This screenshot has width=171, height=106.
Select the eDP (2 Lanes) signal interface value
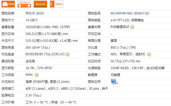[67, 89]
